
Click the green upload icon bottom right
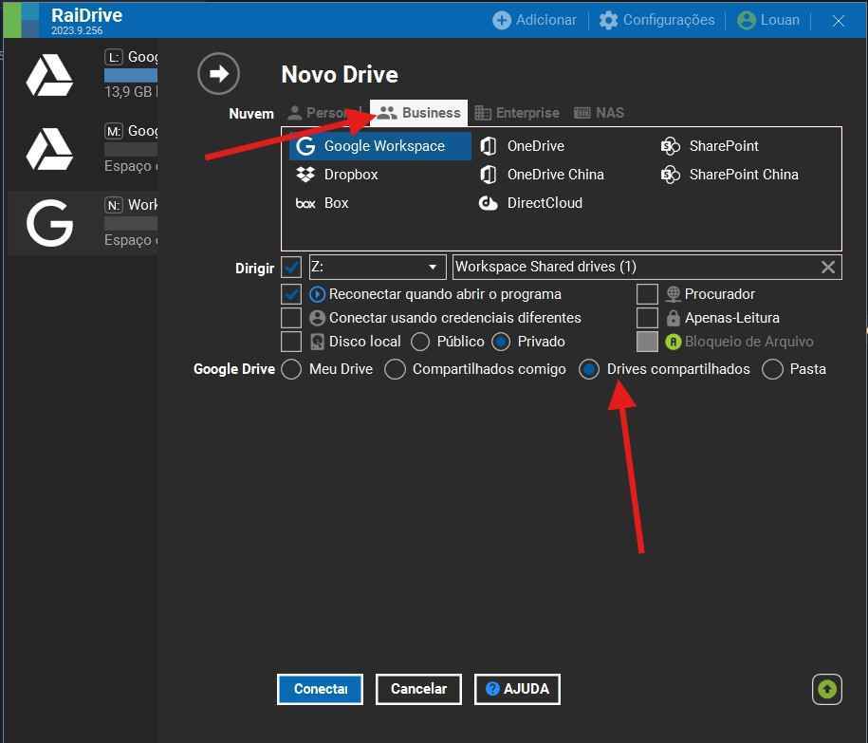[x=826, y=689]
